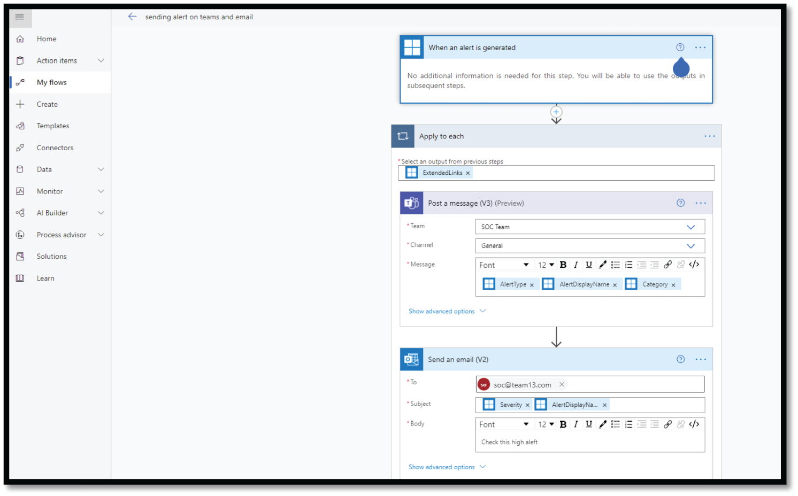Expand the Action items chevron

[x=101, y=61]
